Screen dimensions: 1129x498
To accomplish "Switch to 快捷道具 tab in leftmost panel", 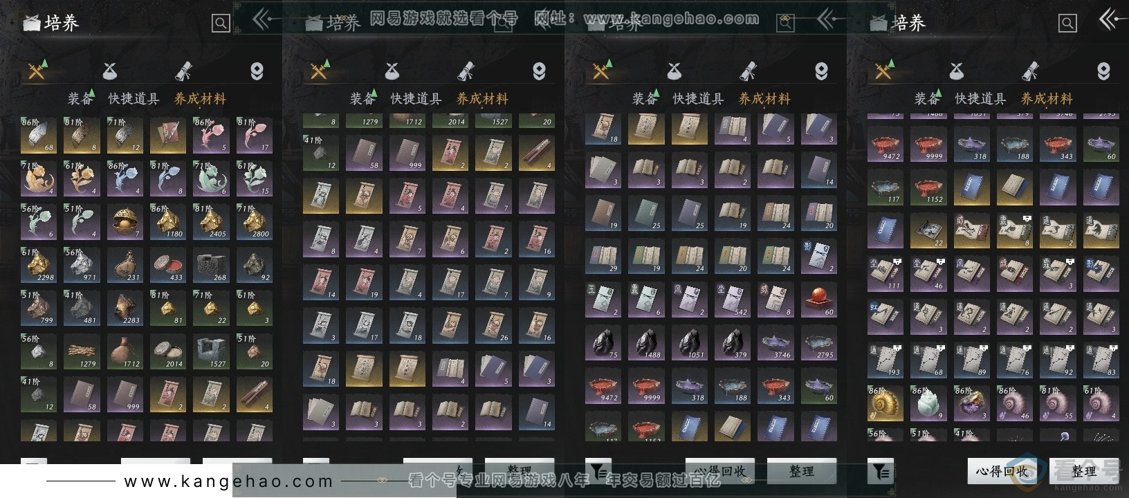I will pyautogui.click(x=134, y=99).
